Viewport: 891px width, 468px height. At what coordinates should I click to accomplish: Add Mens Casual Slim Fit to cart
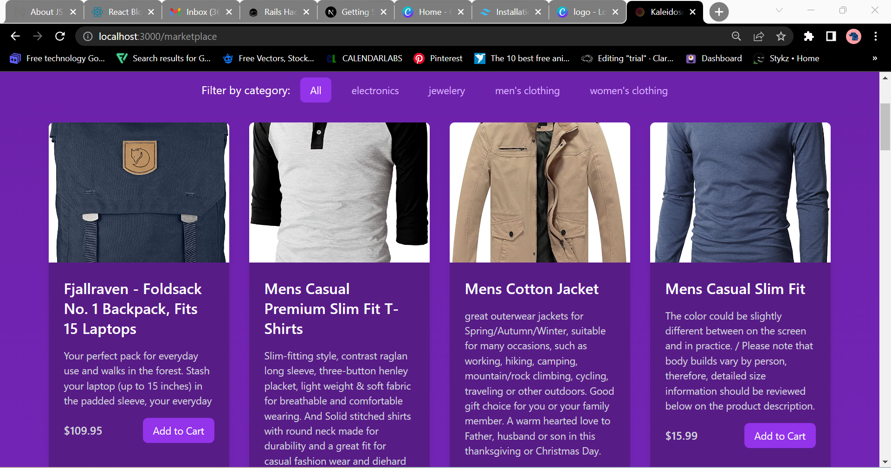780,436
